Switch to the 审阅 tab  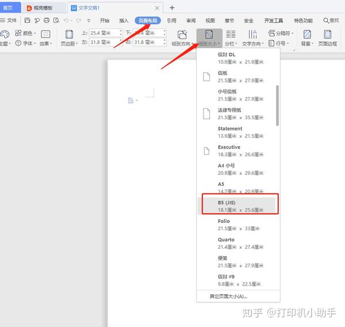[191, 21]
